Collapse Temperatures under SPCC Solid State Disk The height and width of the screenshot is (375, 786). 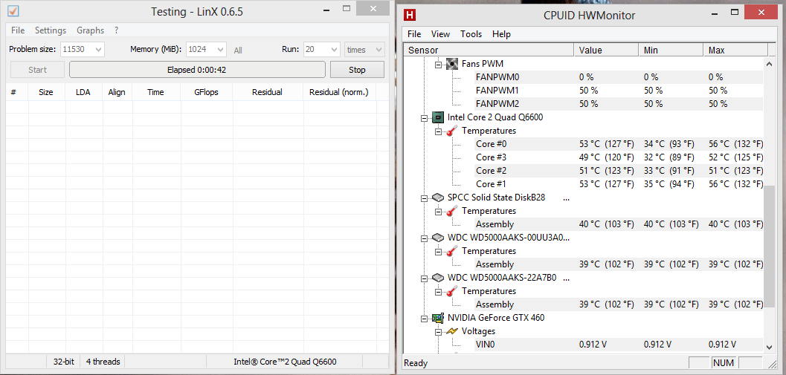coord(439,212)
